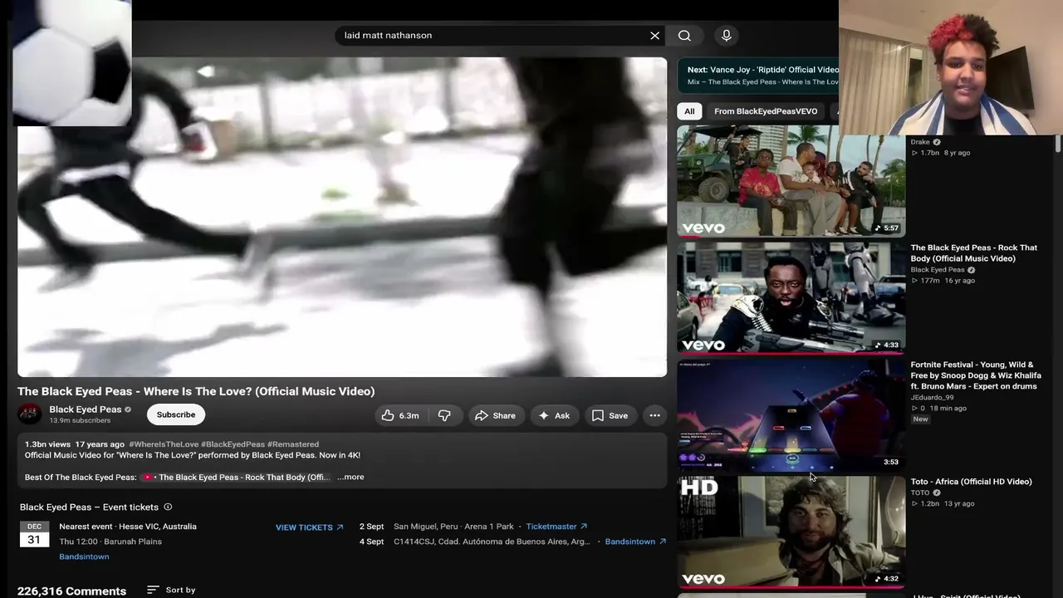Click the 'San Miguel, Peru · Arena 1 Park' event
Screen dimensions: 1063x598
tap(453, 527)
